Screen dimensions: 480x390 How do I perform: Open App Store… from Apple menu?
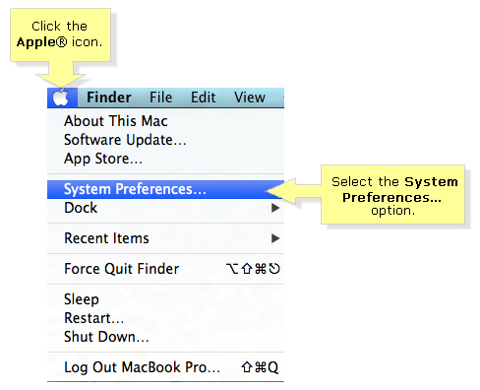(x=103, y=159)
